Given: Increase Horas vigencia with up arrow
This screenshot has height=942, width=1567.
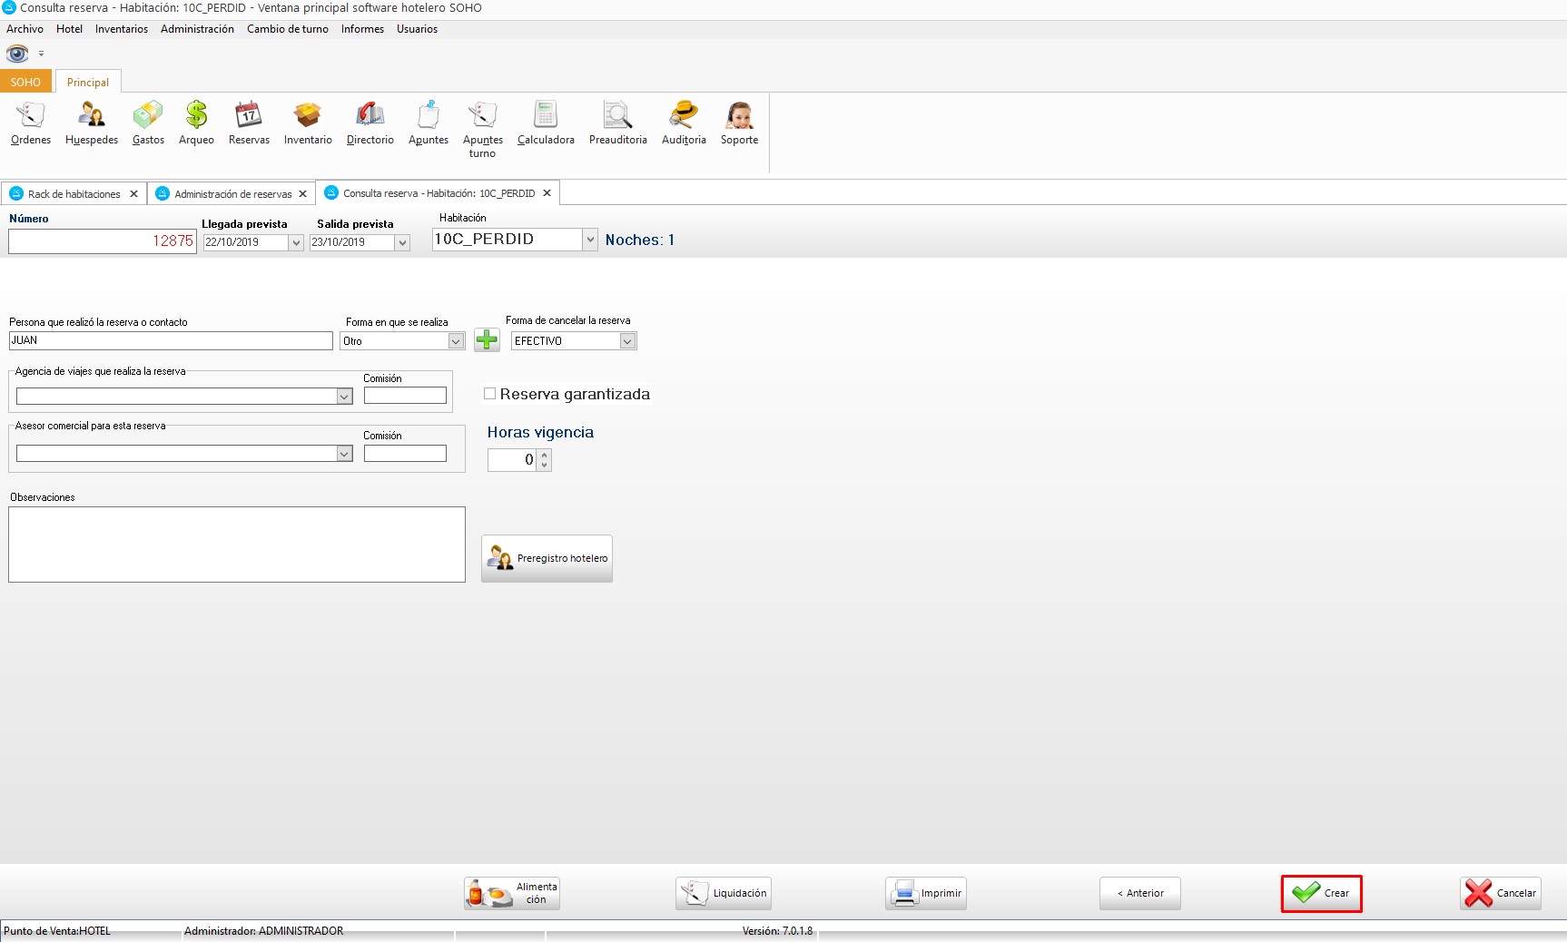Looking at the screenshot, I should pyautogui.click(x=545, y=455).
